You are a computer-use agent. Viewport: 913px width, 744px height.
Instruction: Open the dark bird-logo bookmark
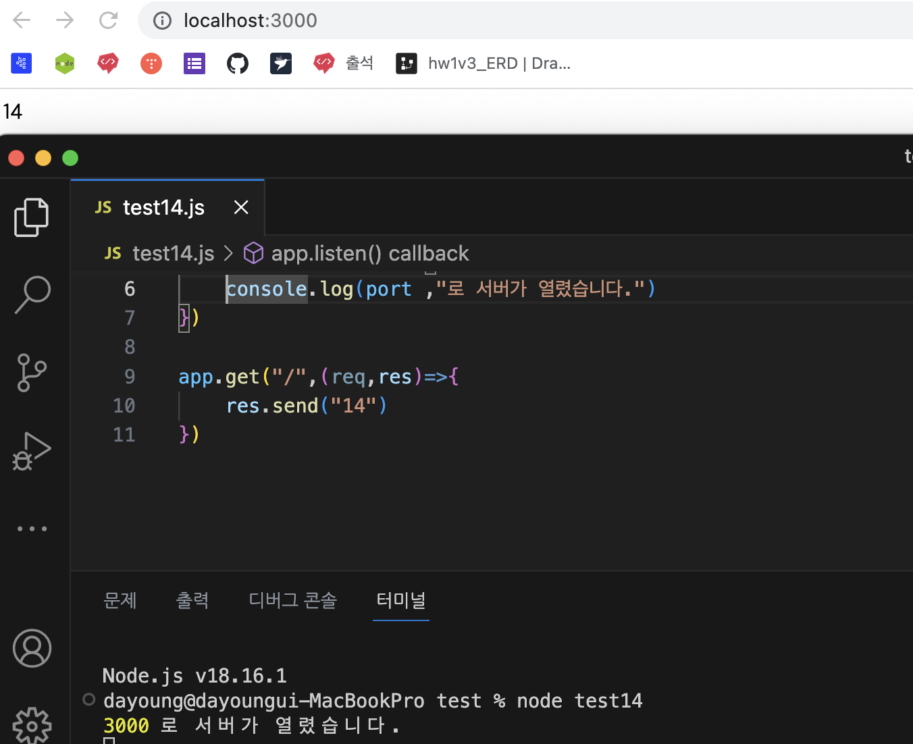[281, 63]
